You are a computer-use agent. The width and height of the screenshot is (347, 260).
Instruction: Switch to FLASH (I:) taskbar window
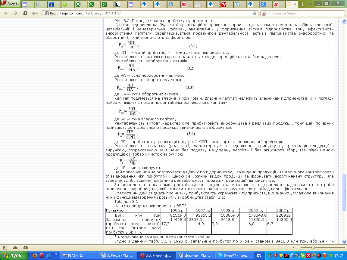click(x=79, y=255)
